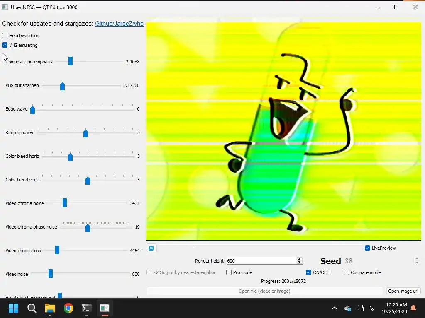This screenshot has width=425, height=318.
Task: Click the Composite preemphasis value 2.1088
Action: coord(132,62)
